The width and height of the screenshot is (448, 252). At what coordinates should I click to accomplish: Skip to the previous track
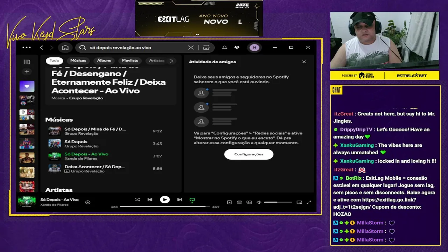150,199
